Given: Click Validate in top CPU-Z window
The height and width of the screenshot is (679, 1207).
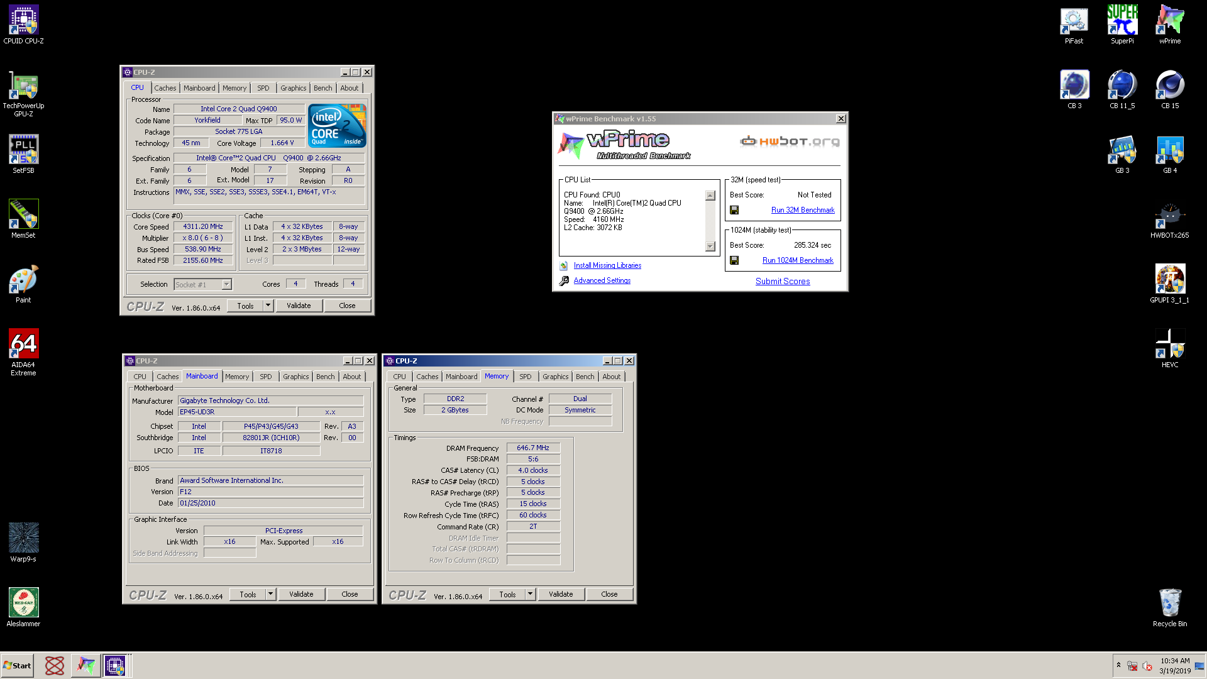Looking at the screenshot, I should pyautogui.click(x=299, y=306).
